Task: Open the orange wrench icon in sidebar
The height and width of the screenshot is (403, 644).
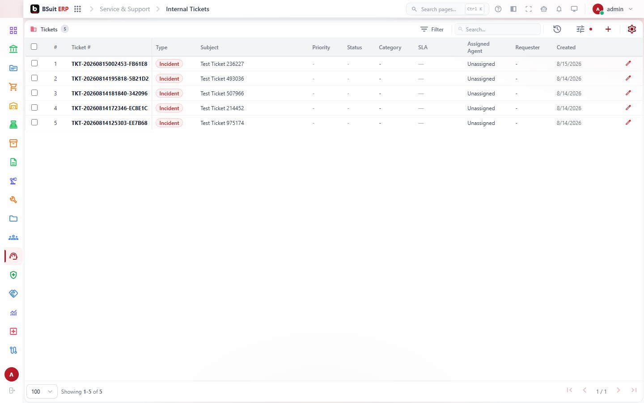Action: click(13, 200)
